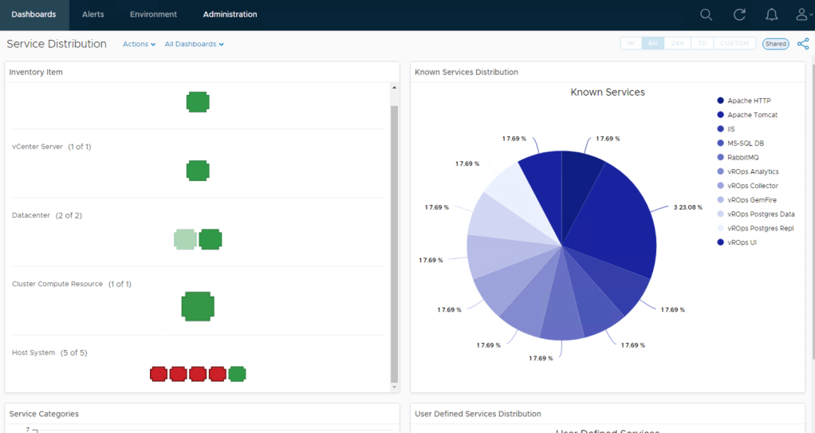Open the search magnifier icon
This screenshot has height=433, width=815.
click(x=706, y=14)
